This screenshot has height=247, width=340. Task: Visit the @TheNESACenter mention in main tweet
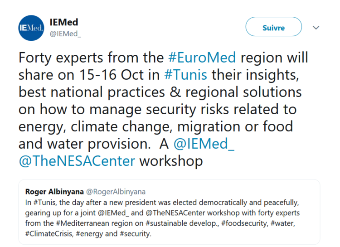[x=77, y=161]
